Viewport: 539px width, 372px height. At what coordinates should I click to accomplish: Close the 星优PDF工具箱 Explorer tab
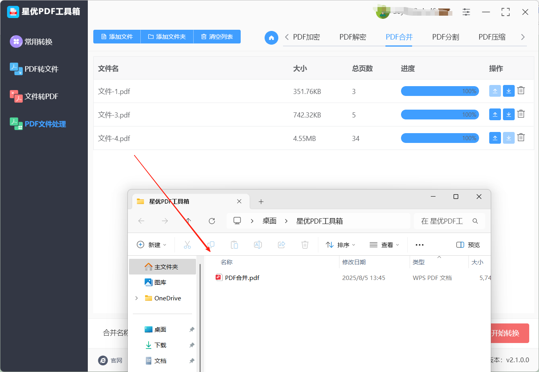[x=239, y=201]
